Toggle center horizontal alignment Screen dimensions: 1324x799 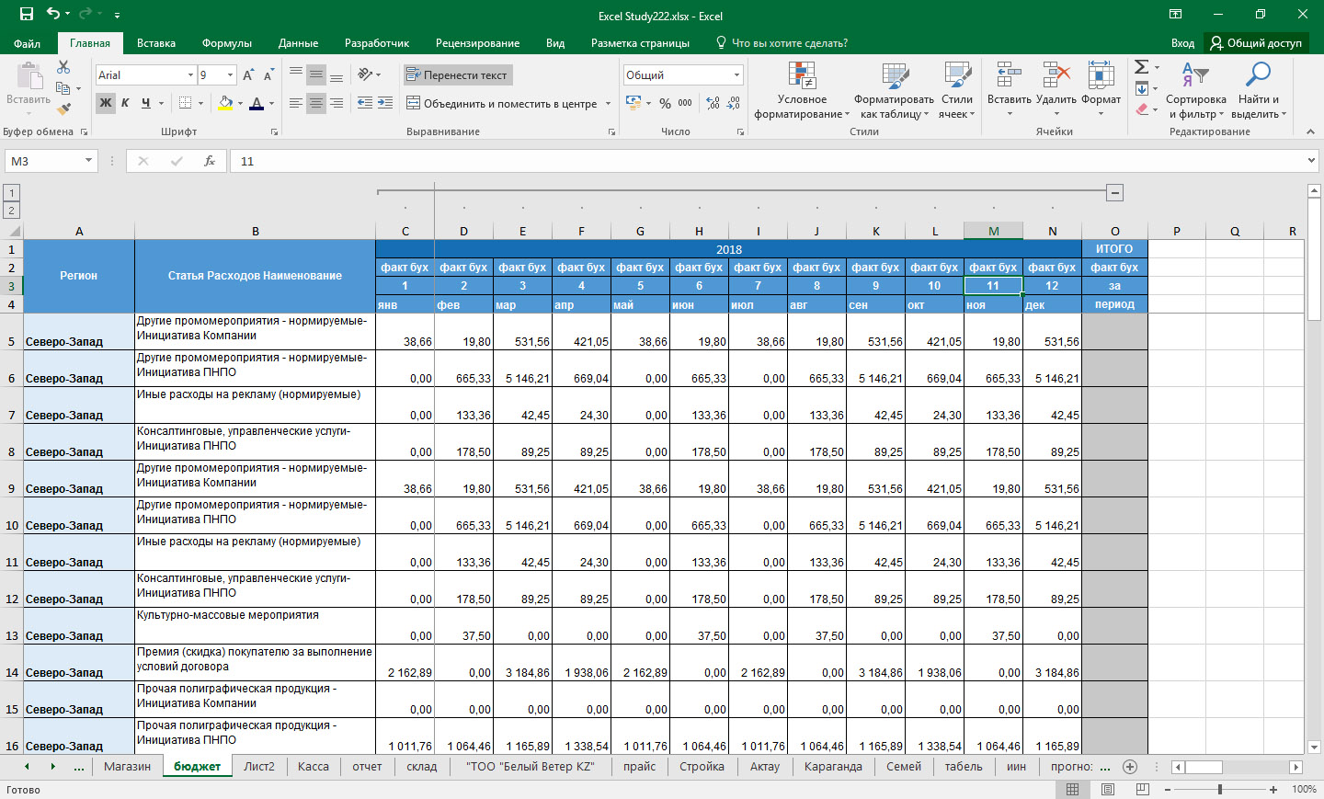[316, 104]
